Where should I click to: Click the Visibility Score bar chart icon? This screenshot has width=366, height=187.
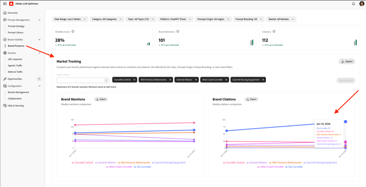(148, 43)
